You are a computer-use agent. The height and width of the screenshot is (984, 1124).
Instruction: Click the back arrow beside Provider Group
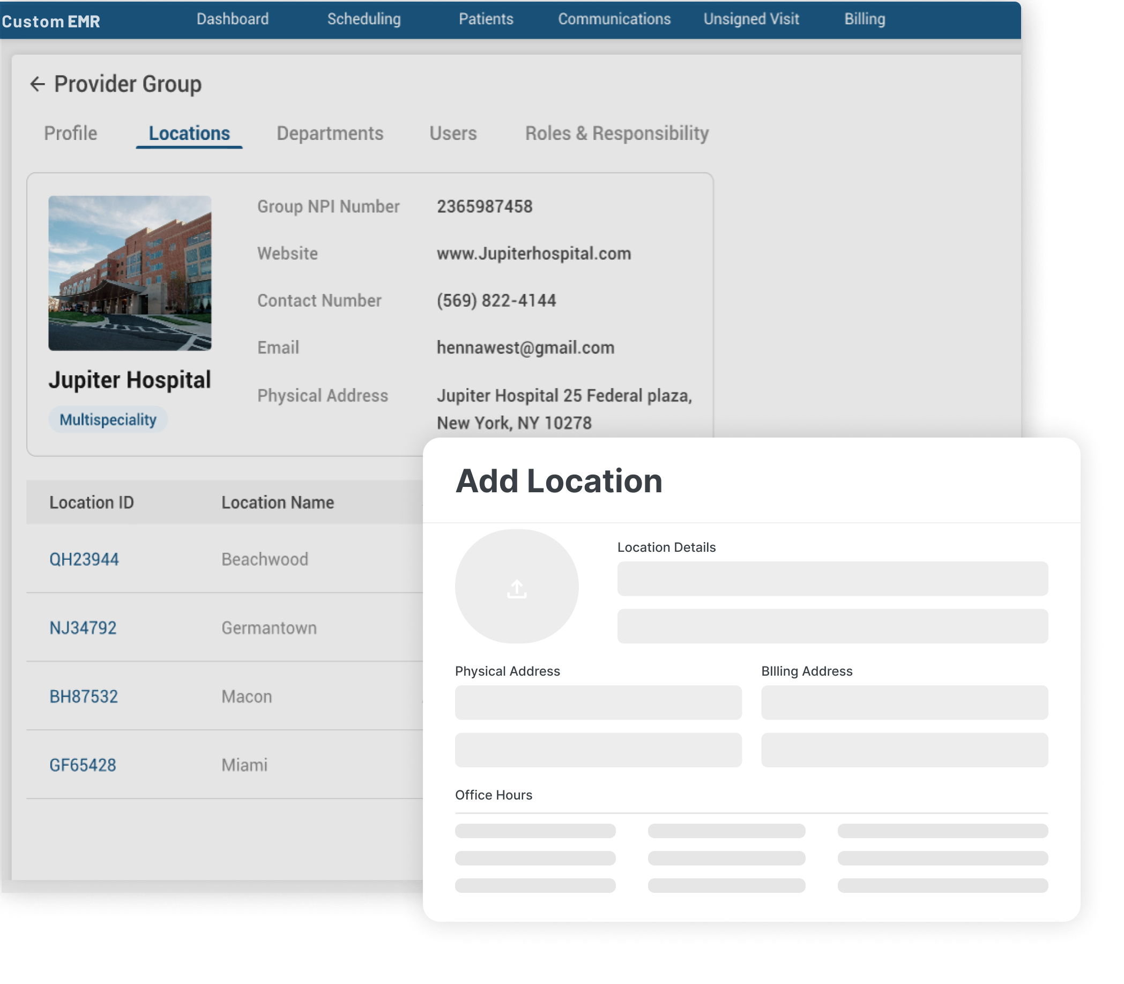[37, 84]
